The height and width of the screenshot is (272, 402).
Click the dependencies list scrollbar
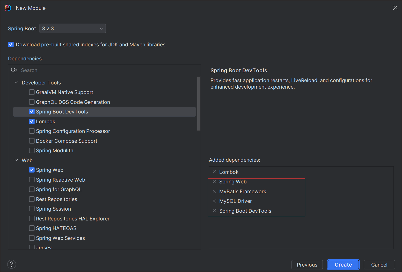(x=199, y=104)
